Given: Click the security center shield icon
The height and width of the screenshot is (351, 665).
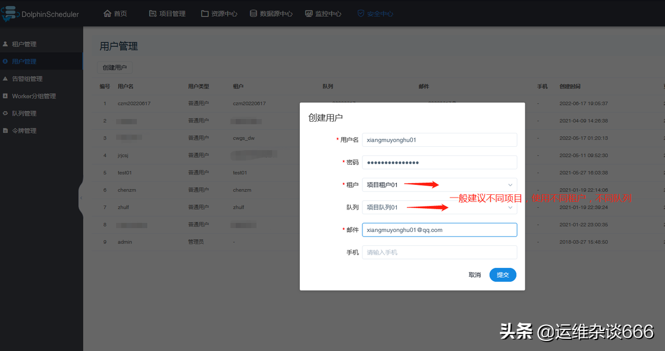Looking at the screenshot, I should click(x=361, y=13).
